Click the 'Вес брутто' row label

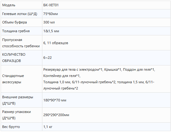coord(11,127)
